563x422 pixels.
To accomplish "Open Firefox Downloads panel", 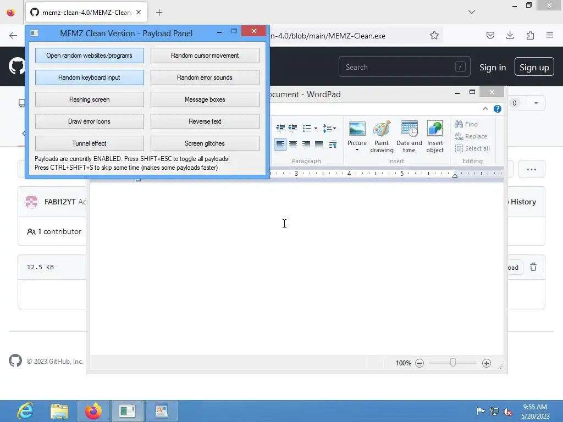I will pyautogui.click(x=510, y=35).
